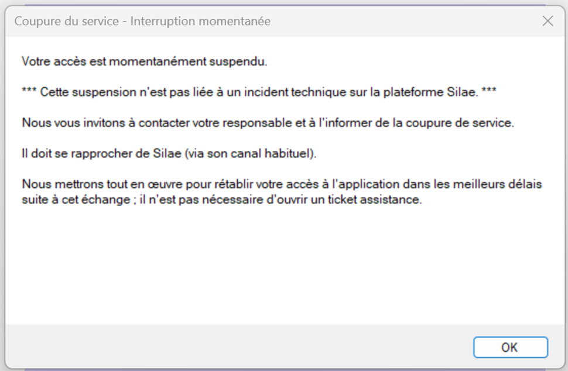The width and height of the screenshot is (568, 371).
Task: Click the words 'coupure de service' in the message
Action: coord(460,123)
